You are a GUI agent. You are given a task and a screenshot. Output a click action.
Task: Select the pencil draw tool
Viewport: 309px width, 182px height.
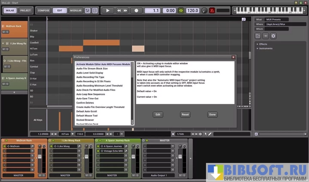tap(210, 134)
